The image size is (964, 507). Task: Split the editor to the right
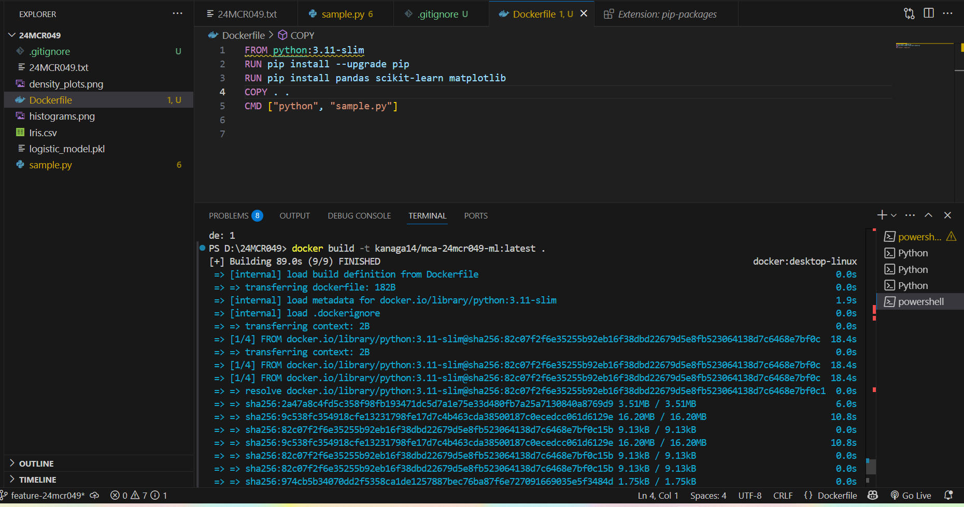[x=929, y=13]
